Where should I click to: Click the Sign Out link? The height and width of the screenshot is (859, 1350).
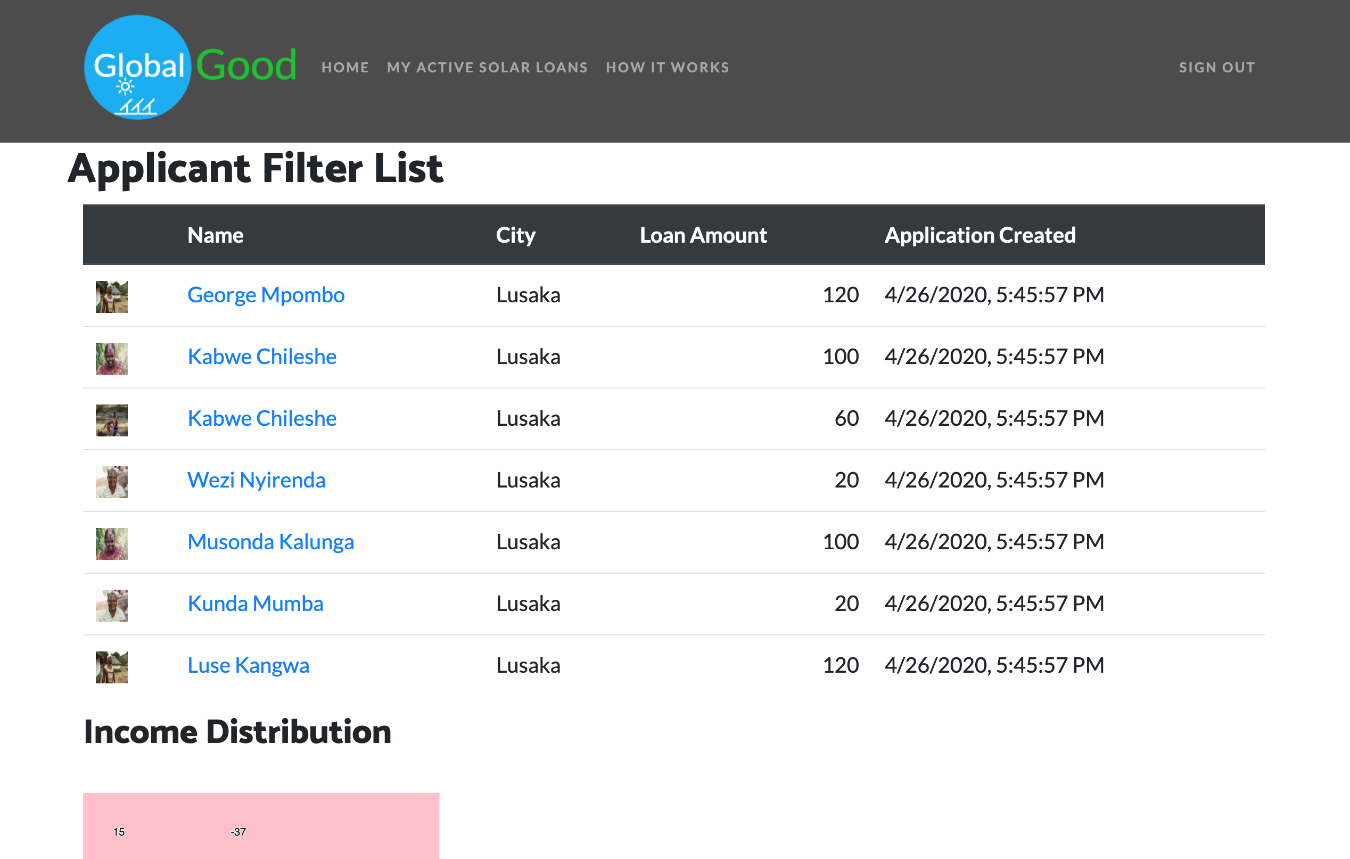[x=1216, y=68]
